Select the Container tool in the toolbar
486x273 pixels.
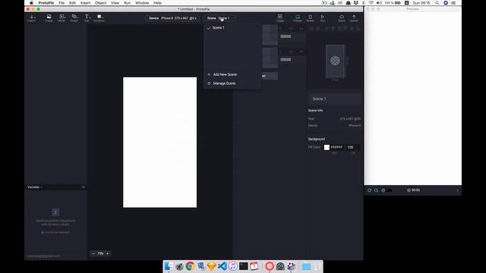(x=99, y=18)
